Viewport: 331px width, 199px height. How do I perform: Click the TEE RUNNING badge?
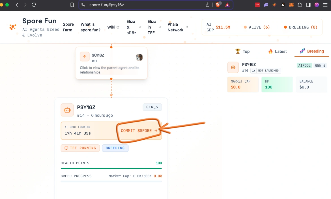80,148
